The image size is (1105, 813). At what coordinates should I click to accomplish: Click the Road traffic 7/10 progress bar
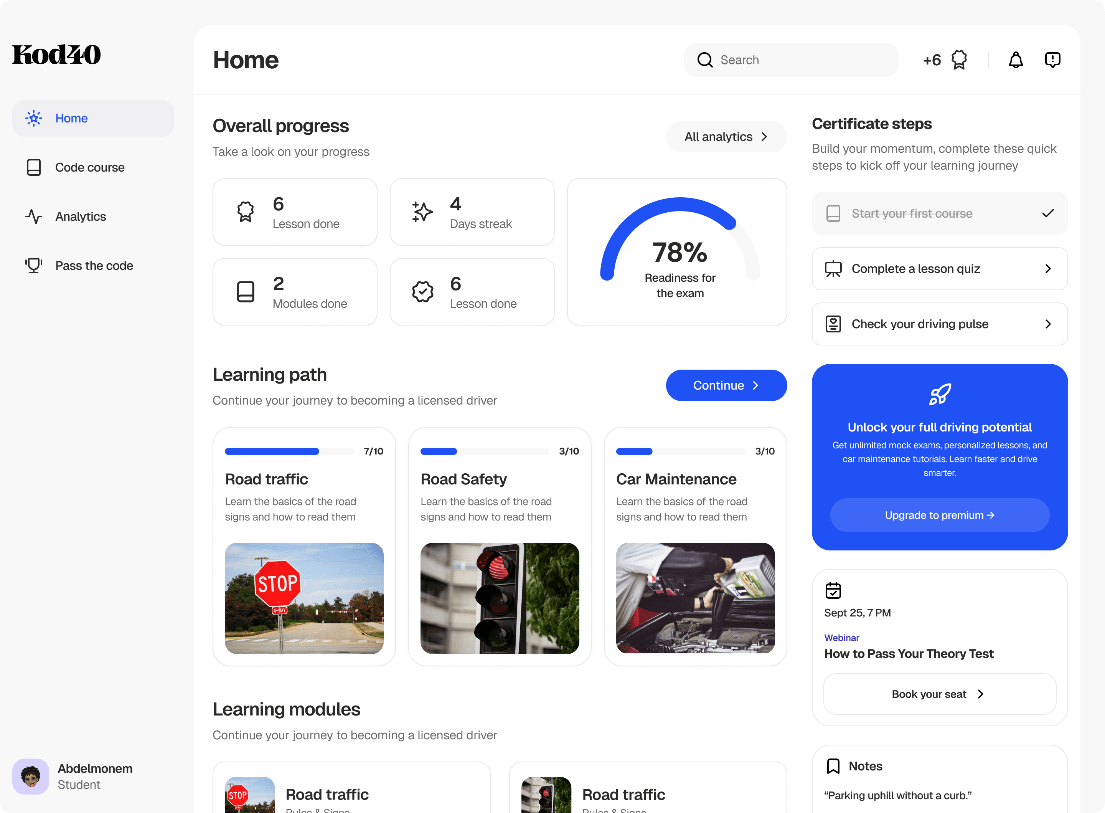coord(289,451)
